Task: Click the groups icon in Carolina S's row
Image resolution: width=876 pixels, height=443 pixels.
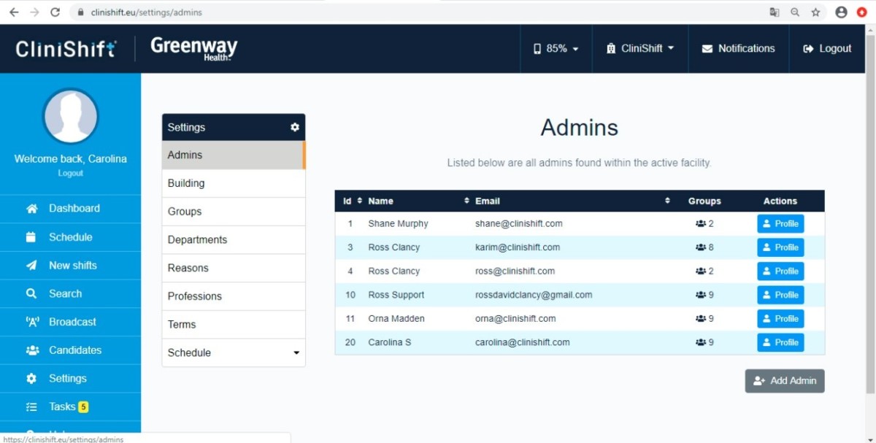Action: click(x=701, y=342)
